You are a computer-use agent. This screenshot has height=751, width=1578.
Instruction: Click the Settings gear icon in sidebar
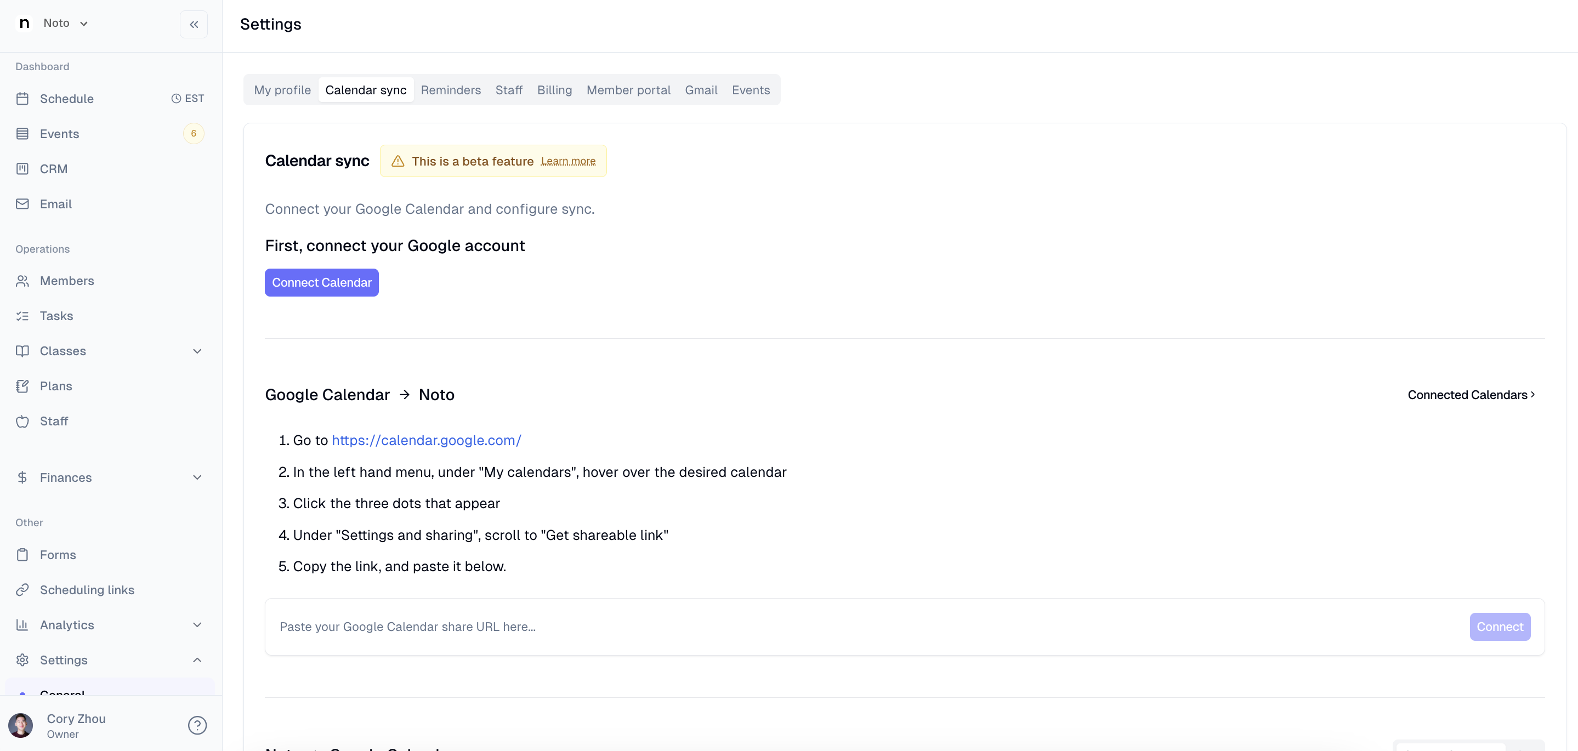coord(22,661)
